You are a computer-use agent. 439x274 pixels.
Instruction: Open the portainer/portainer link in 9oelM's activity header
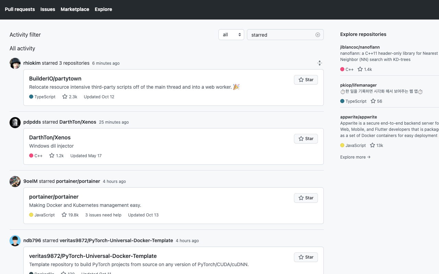[x=78, y=181]
